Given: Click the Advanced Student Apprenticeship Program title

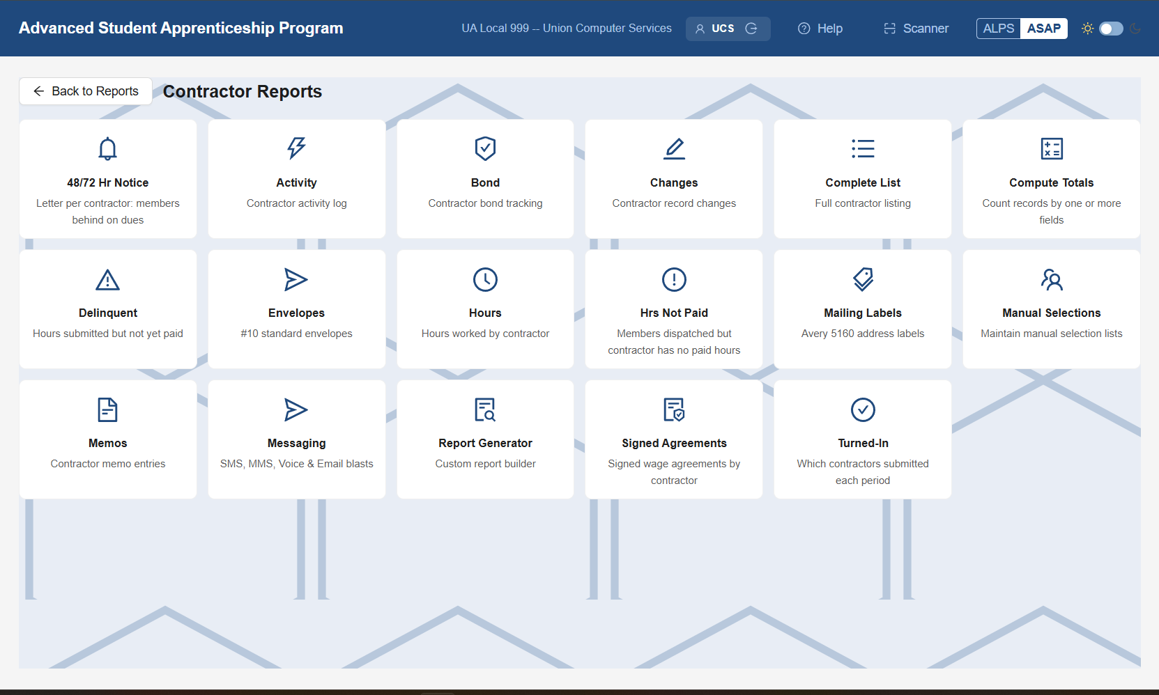Looking at the screenshot, I should [x=181, y=29].
